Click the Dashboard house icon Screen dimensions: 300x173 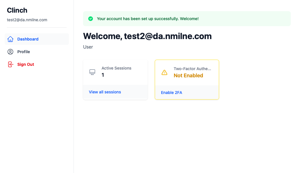point(10,39)
